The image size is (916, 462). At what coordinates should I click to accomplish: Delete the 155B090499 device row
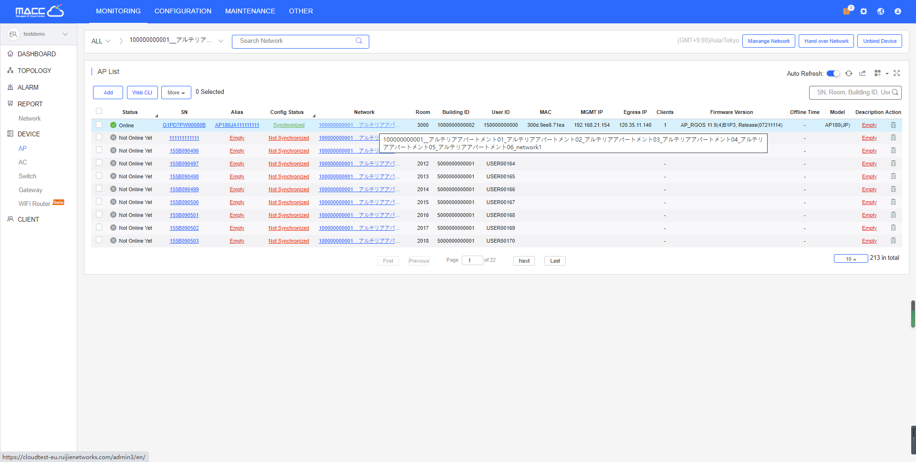(x=893, y=189)
